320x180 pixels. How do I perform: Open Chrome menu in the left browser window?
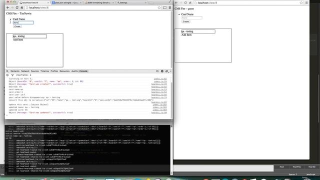pos(170,7)
